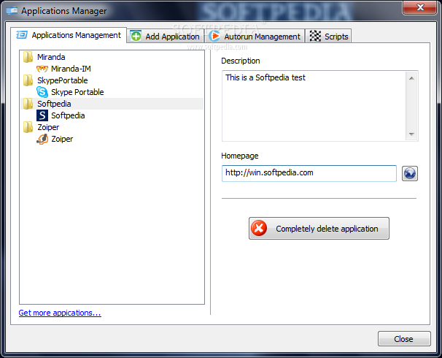Select the Miranda-IM entry in the tree
The image size is (442, 358).
pos(71,69)
